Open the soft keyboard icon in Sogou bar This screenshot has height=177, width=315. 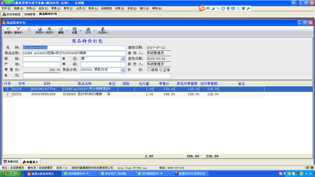coord(233,9)
